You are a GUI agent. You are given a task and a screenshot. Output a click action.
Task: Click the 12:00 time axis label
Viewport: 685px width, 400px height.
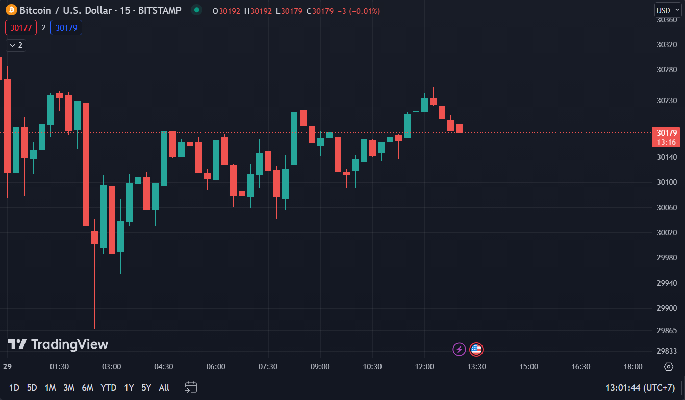424,367
